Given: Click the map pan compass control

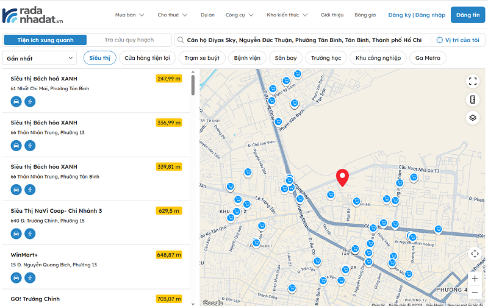Looking at the screenshot, I should (475, 254).
